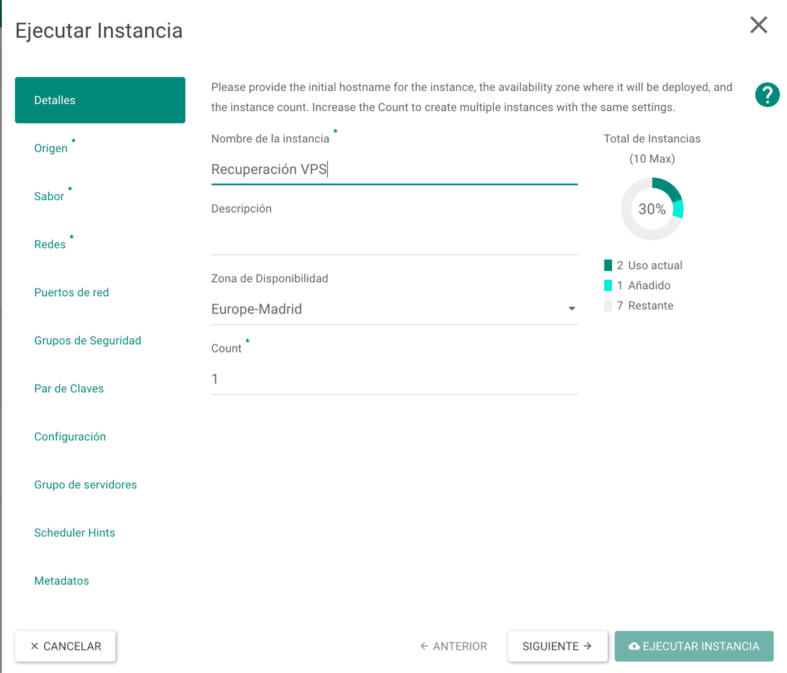The width and height of the screenshot is (787, 673).
Task: Go to the Metadatos step
Action: (x=62, y=581)
